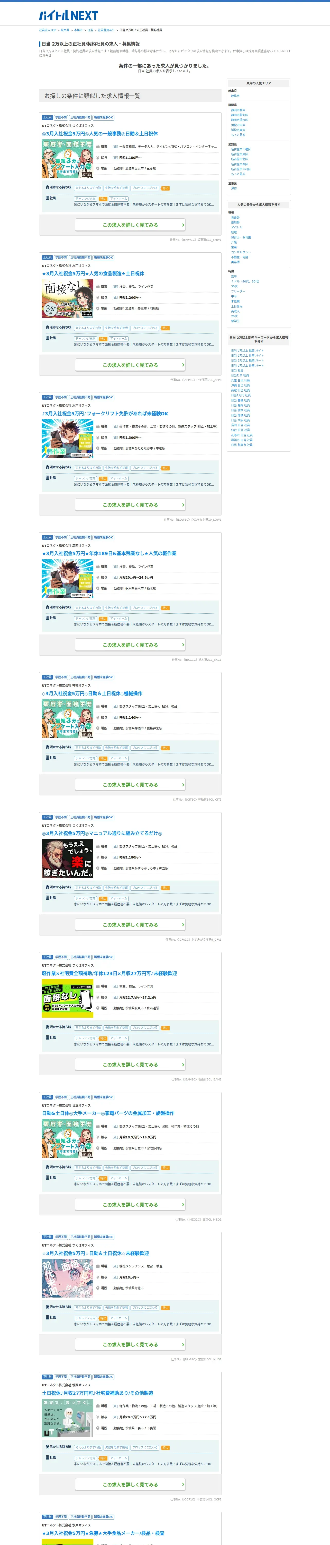Open 日当 breadcrumb link

pos(90,30)
